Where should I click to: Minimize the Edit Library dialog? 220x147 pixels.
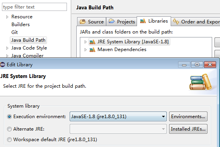(184, 65)
